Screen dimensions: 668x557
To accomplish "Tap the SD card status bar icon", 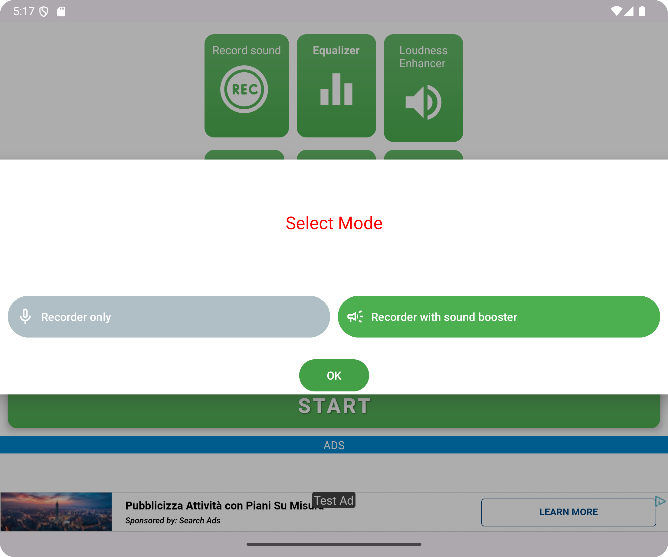I will 61,12.
